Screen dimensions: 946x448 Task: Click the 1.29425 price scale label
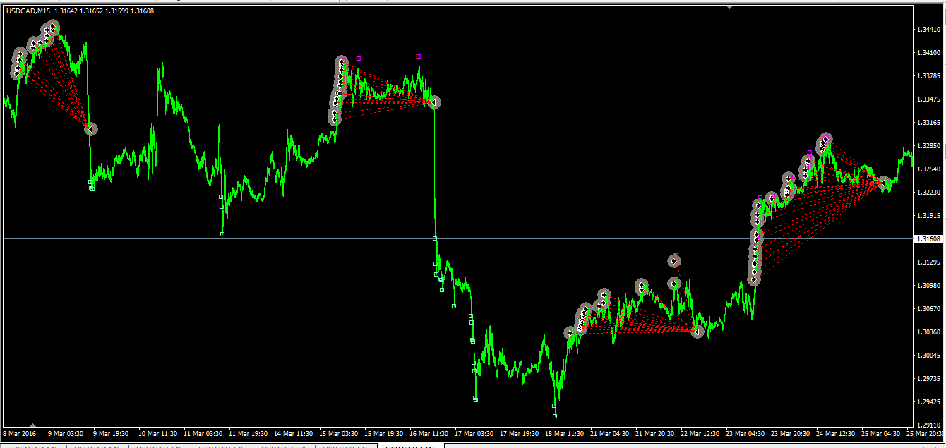coord(928,402)
